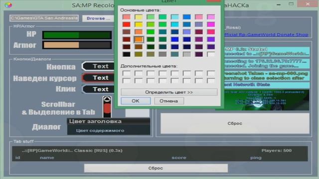This screenshot has width=319, height=179.
Task: Pick the light pink swatch
Action: (x=199, y=17)
